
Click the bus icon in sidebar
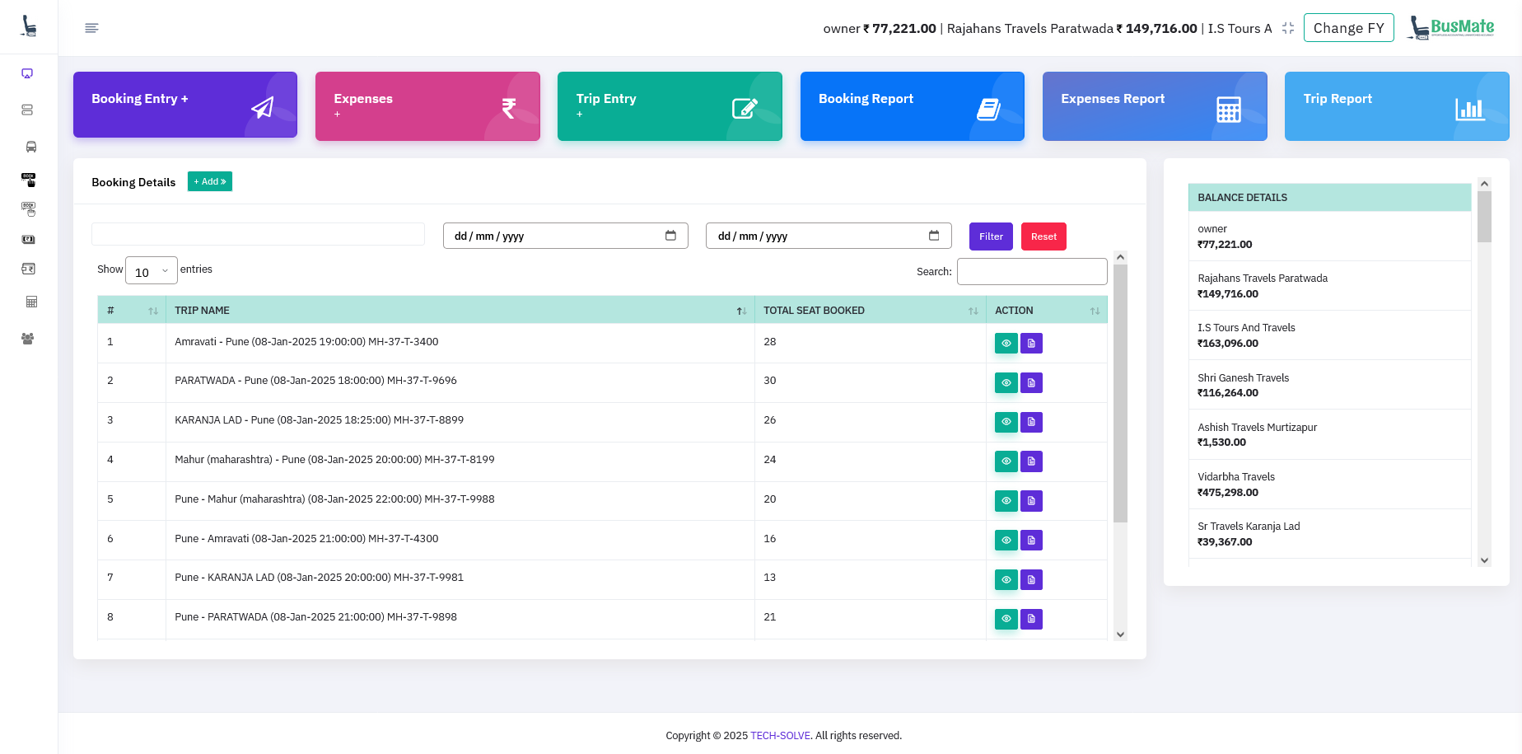tap(30, 147)
